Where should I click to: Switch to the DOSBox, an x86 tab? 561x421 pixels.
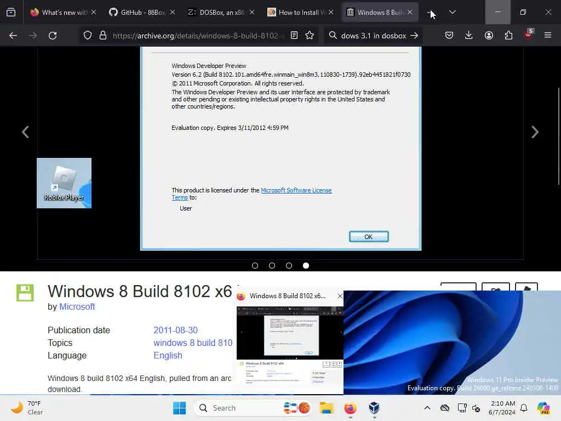pyautogui.click(x=221, y=12)
